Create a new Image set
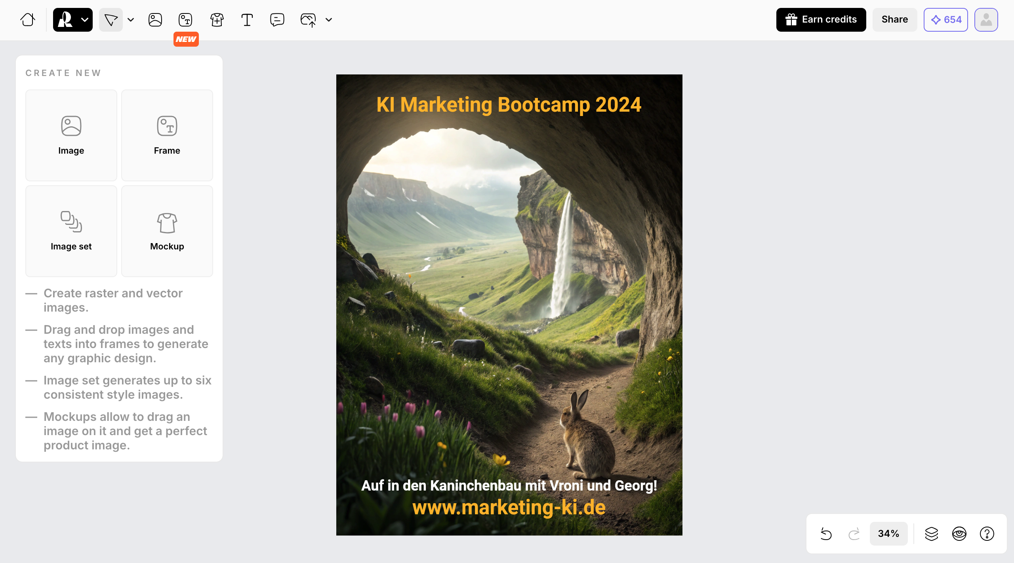1014x563 pixels. [71, 231]
